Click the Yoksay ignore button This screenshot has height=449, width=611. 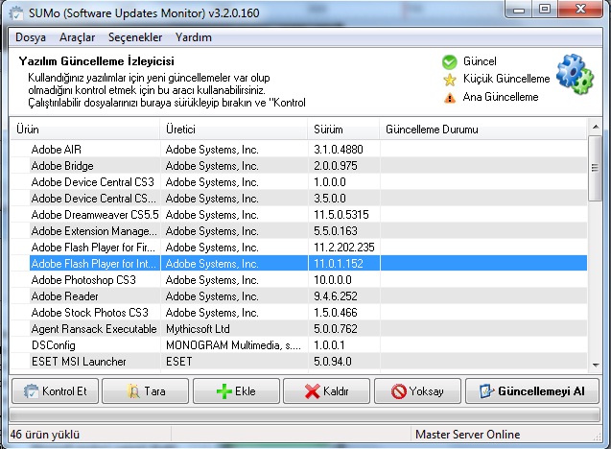pos(417,390)
